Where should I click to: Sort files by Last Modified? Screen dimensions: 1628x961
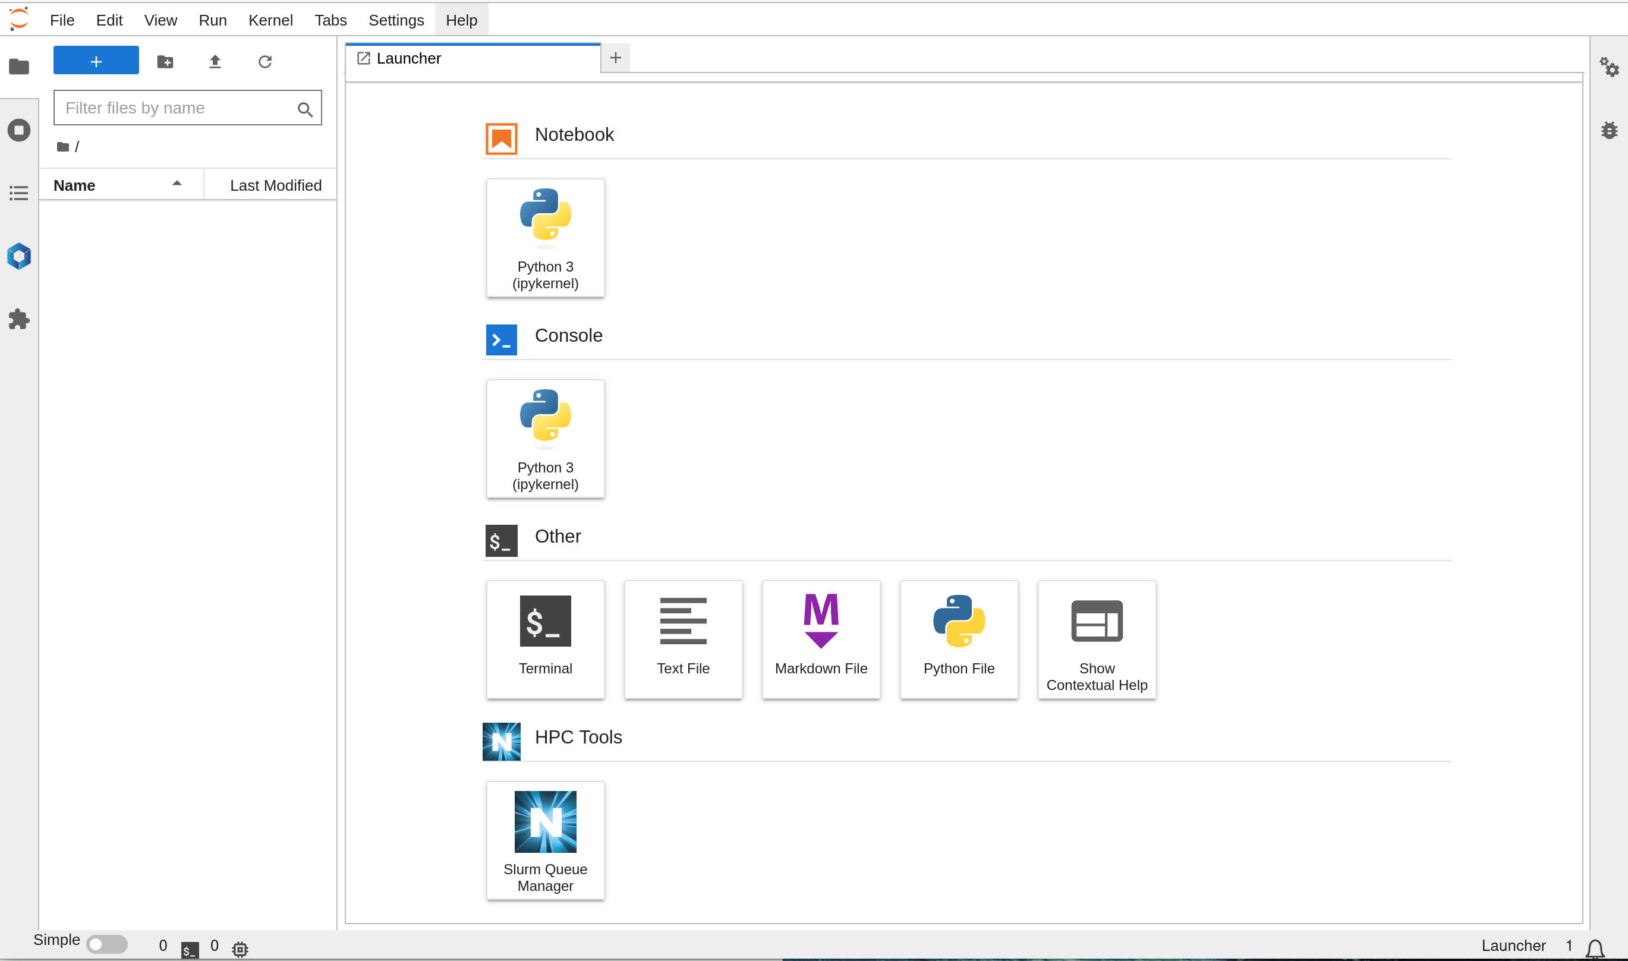coord(275,185)
